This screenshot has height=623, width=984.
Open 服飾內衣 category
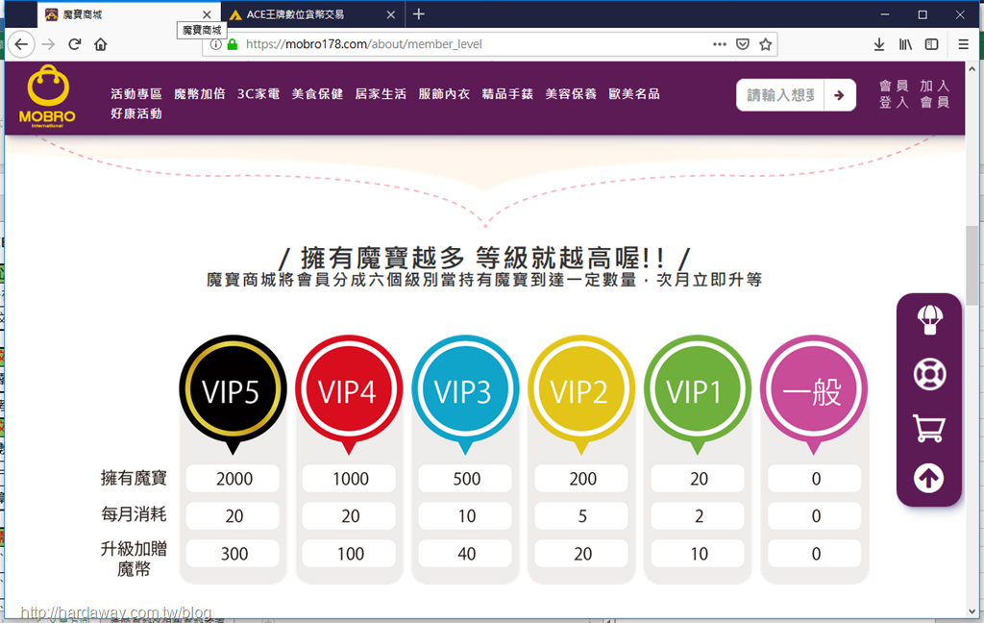click(444, 94)
